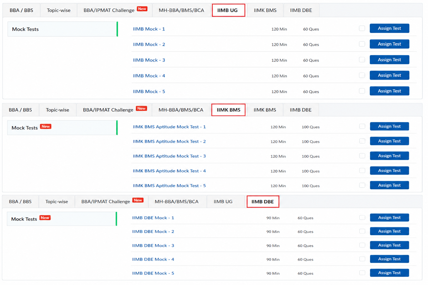
Task: Assign Test for IIMK BMS Aptitude Mock Test - 1
Action: pos(389,126)
